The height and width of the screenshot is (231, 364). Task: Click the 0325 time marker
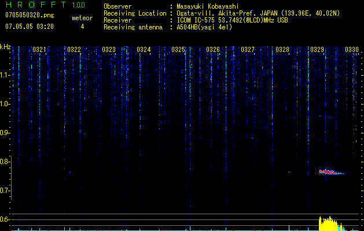pos(178,50)
